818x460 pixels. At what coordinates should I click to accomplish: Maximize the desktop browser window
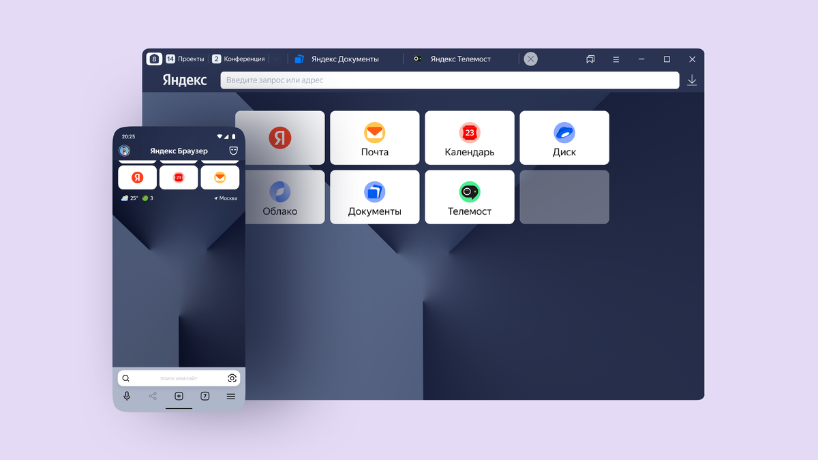pyautogui.click(x=667, y=59)
